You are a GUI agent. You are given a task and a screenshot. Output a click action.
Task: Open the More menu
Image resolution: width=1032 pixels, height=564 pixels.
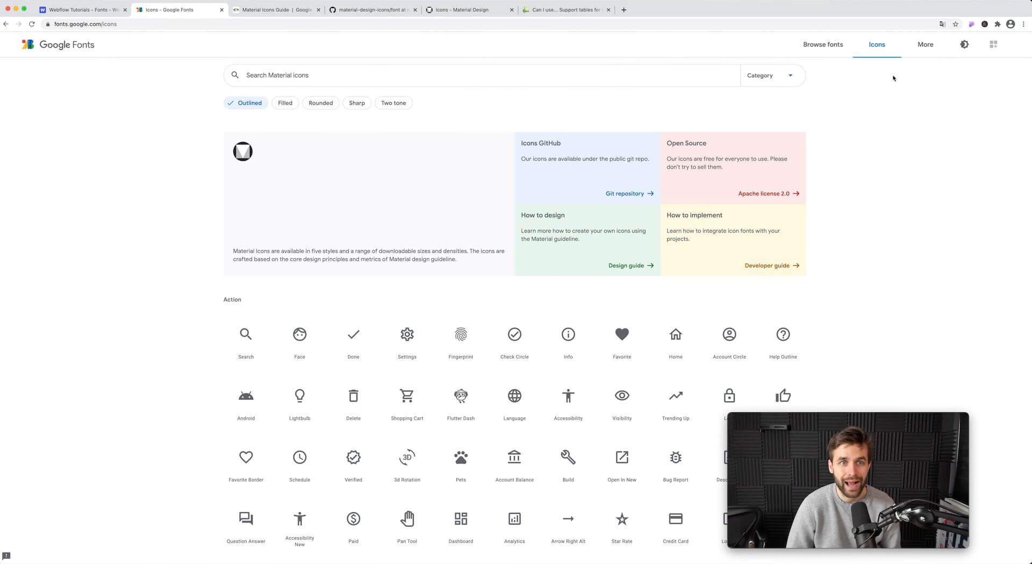point(924,44)
